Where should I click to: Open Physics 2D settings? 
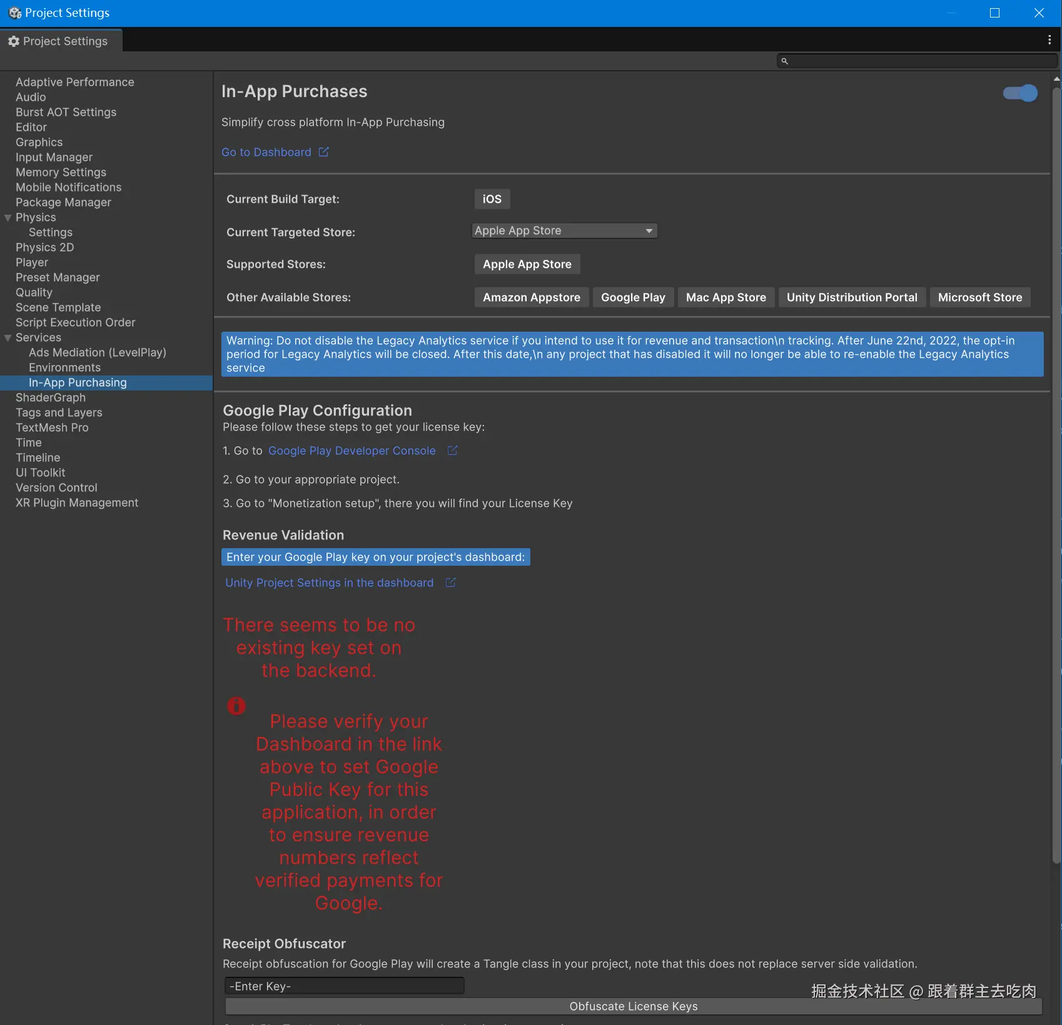(45, 247)
